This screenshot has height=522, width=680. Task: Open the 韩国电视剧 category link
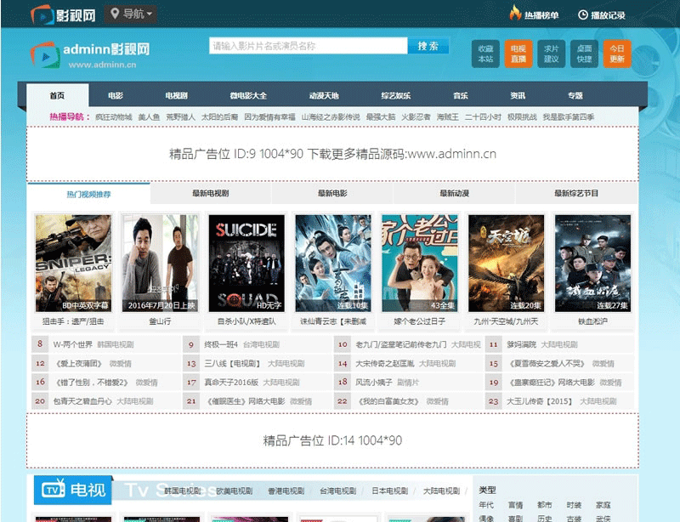coord(182,491)
